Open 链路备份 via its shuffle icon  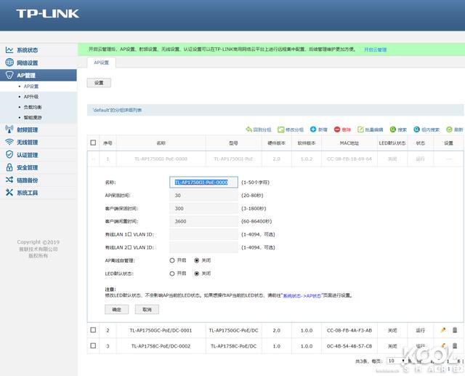click(x=9, y=180)
